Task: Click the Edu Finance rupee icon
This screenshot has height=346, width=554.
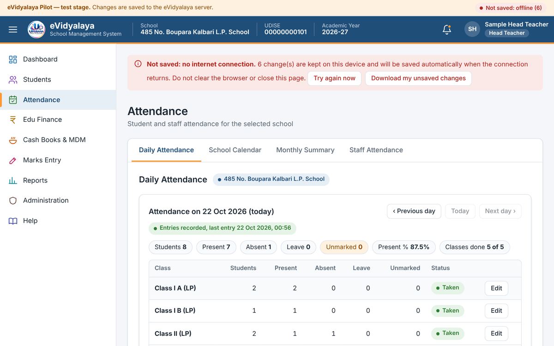Action: (x=13, y=119)
